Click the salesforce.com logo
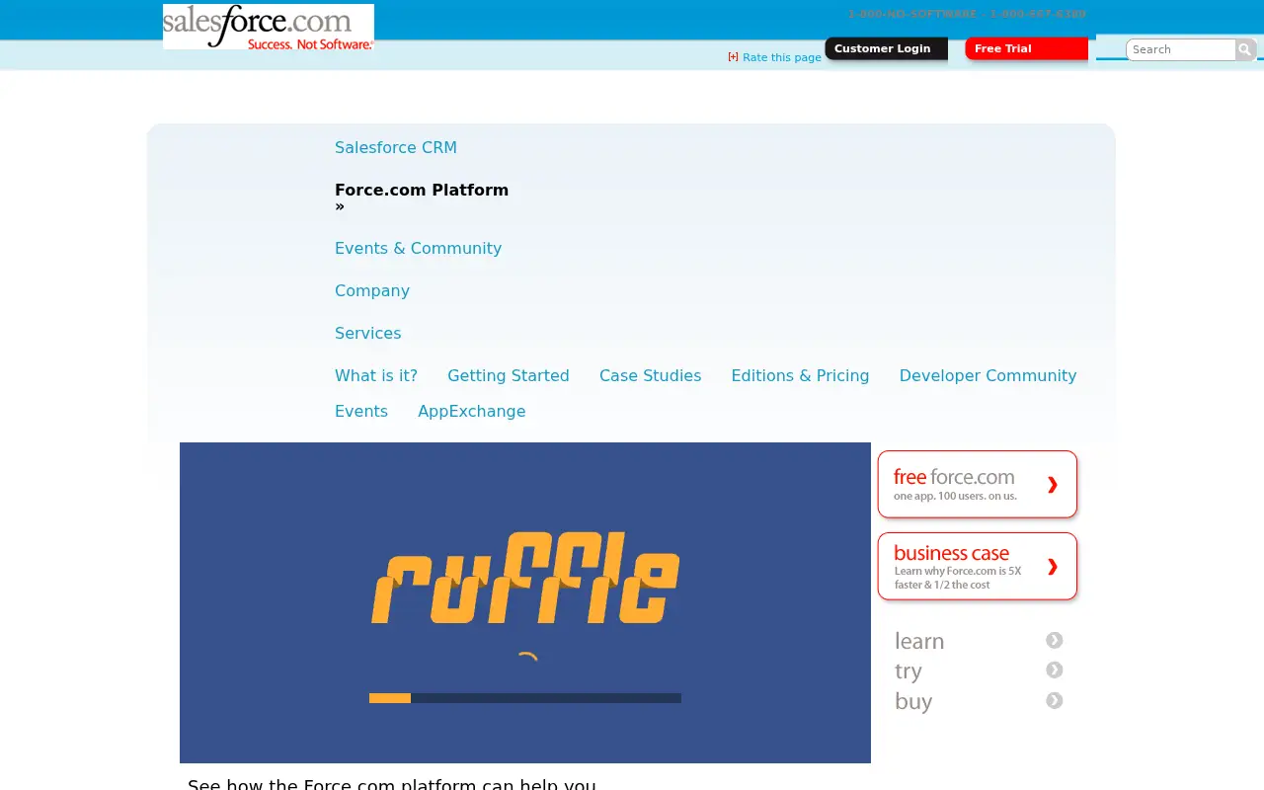Screen dimensions: 1264x790 pyautogui.click(x=269, y=27)
